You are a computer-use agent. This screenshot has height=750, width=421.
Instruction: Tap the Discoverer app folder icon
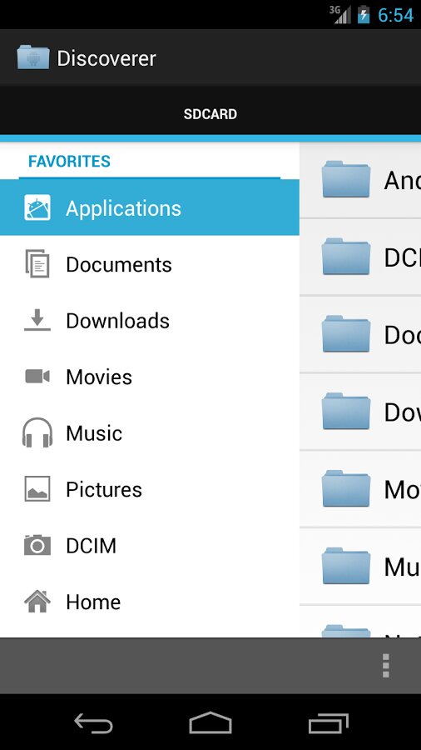click(x=33, y=57)
